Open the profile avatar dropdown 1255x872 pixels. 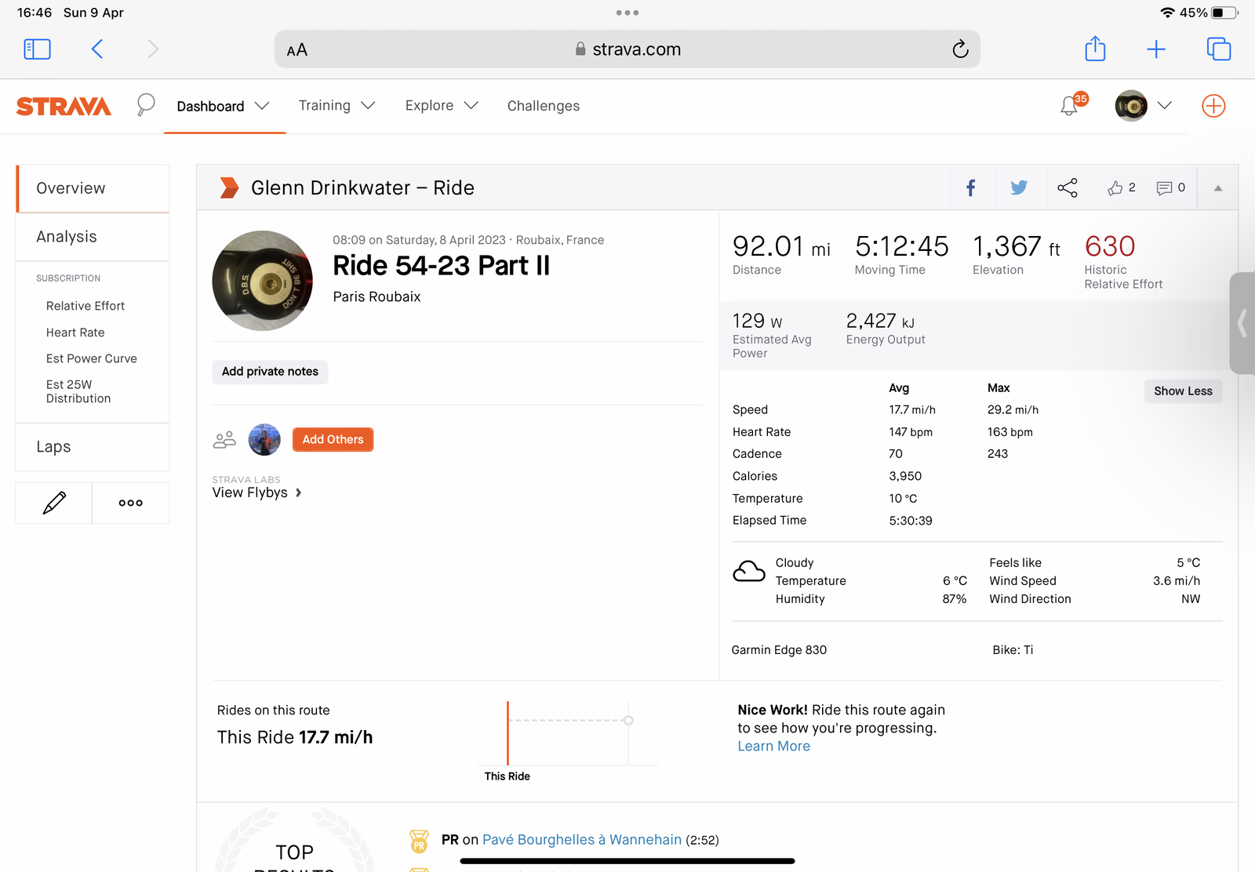click(x=1144, y=106)
